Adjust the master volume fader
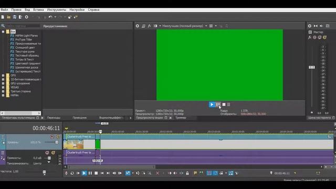The height and width of the screenshot is (189, 336). (x=312, y=67)
